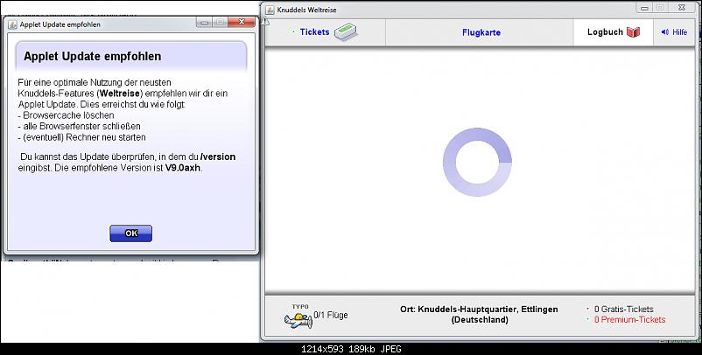
Task: Click the 0/1 Flüge text
Action: 330,315
